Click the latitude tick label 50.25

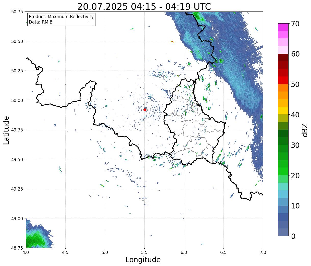(x=17, y=71)
